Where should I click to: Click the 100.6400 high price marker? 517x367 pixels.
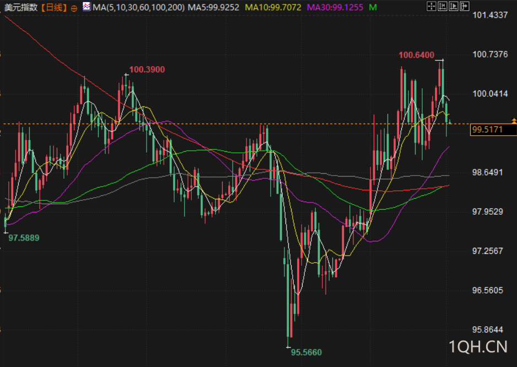pyautogui.click(x=417, y=55)
